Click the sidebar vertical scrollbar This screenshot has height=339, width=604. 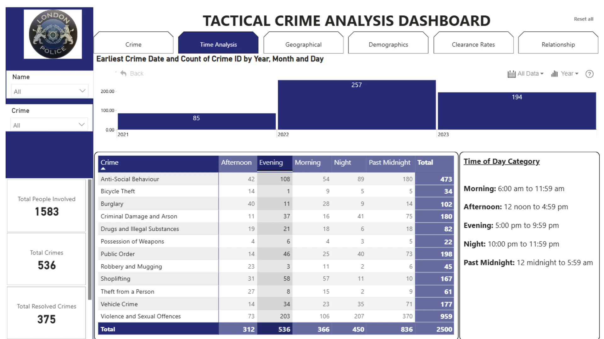pyautogui.click(x=90, y=239)
